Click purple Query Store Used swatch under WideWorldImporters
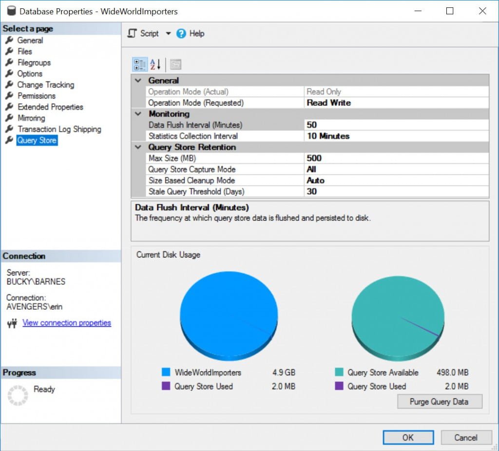 [x=166, y=386]
